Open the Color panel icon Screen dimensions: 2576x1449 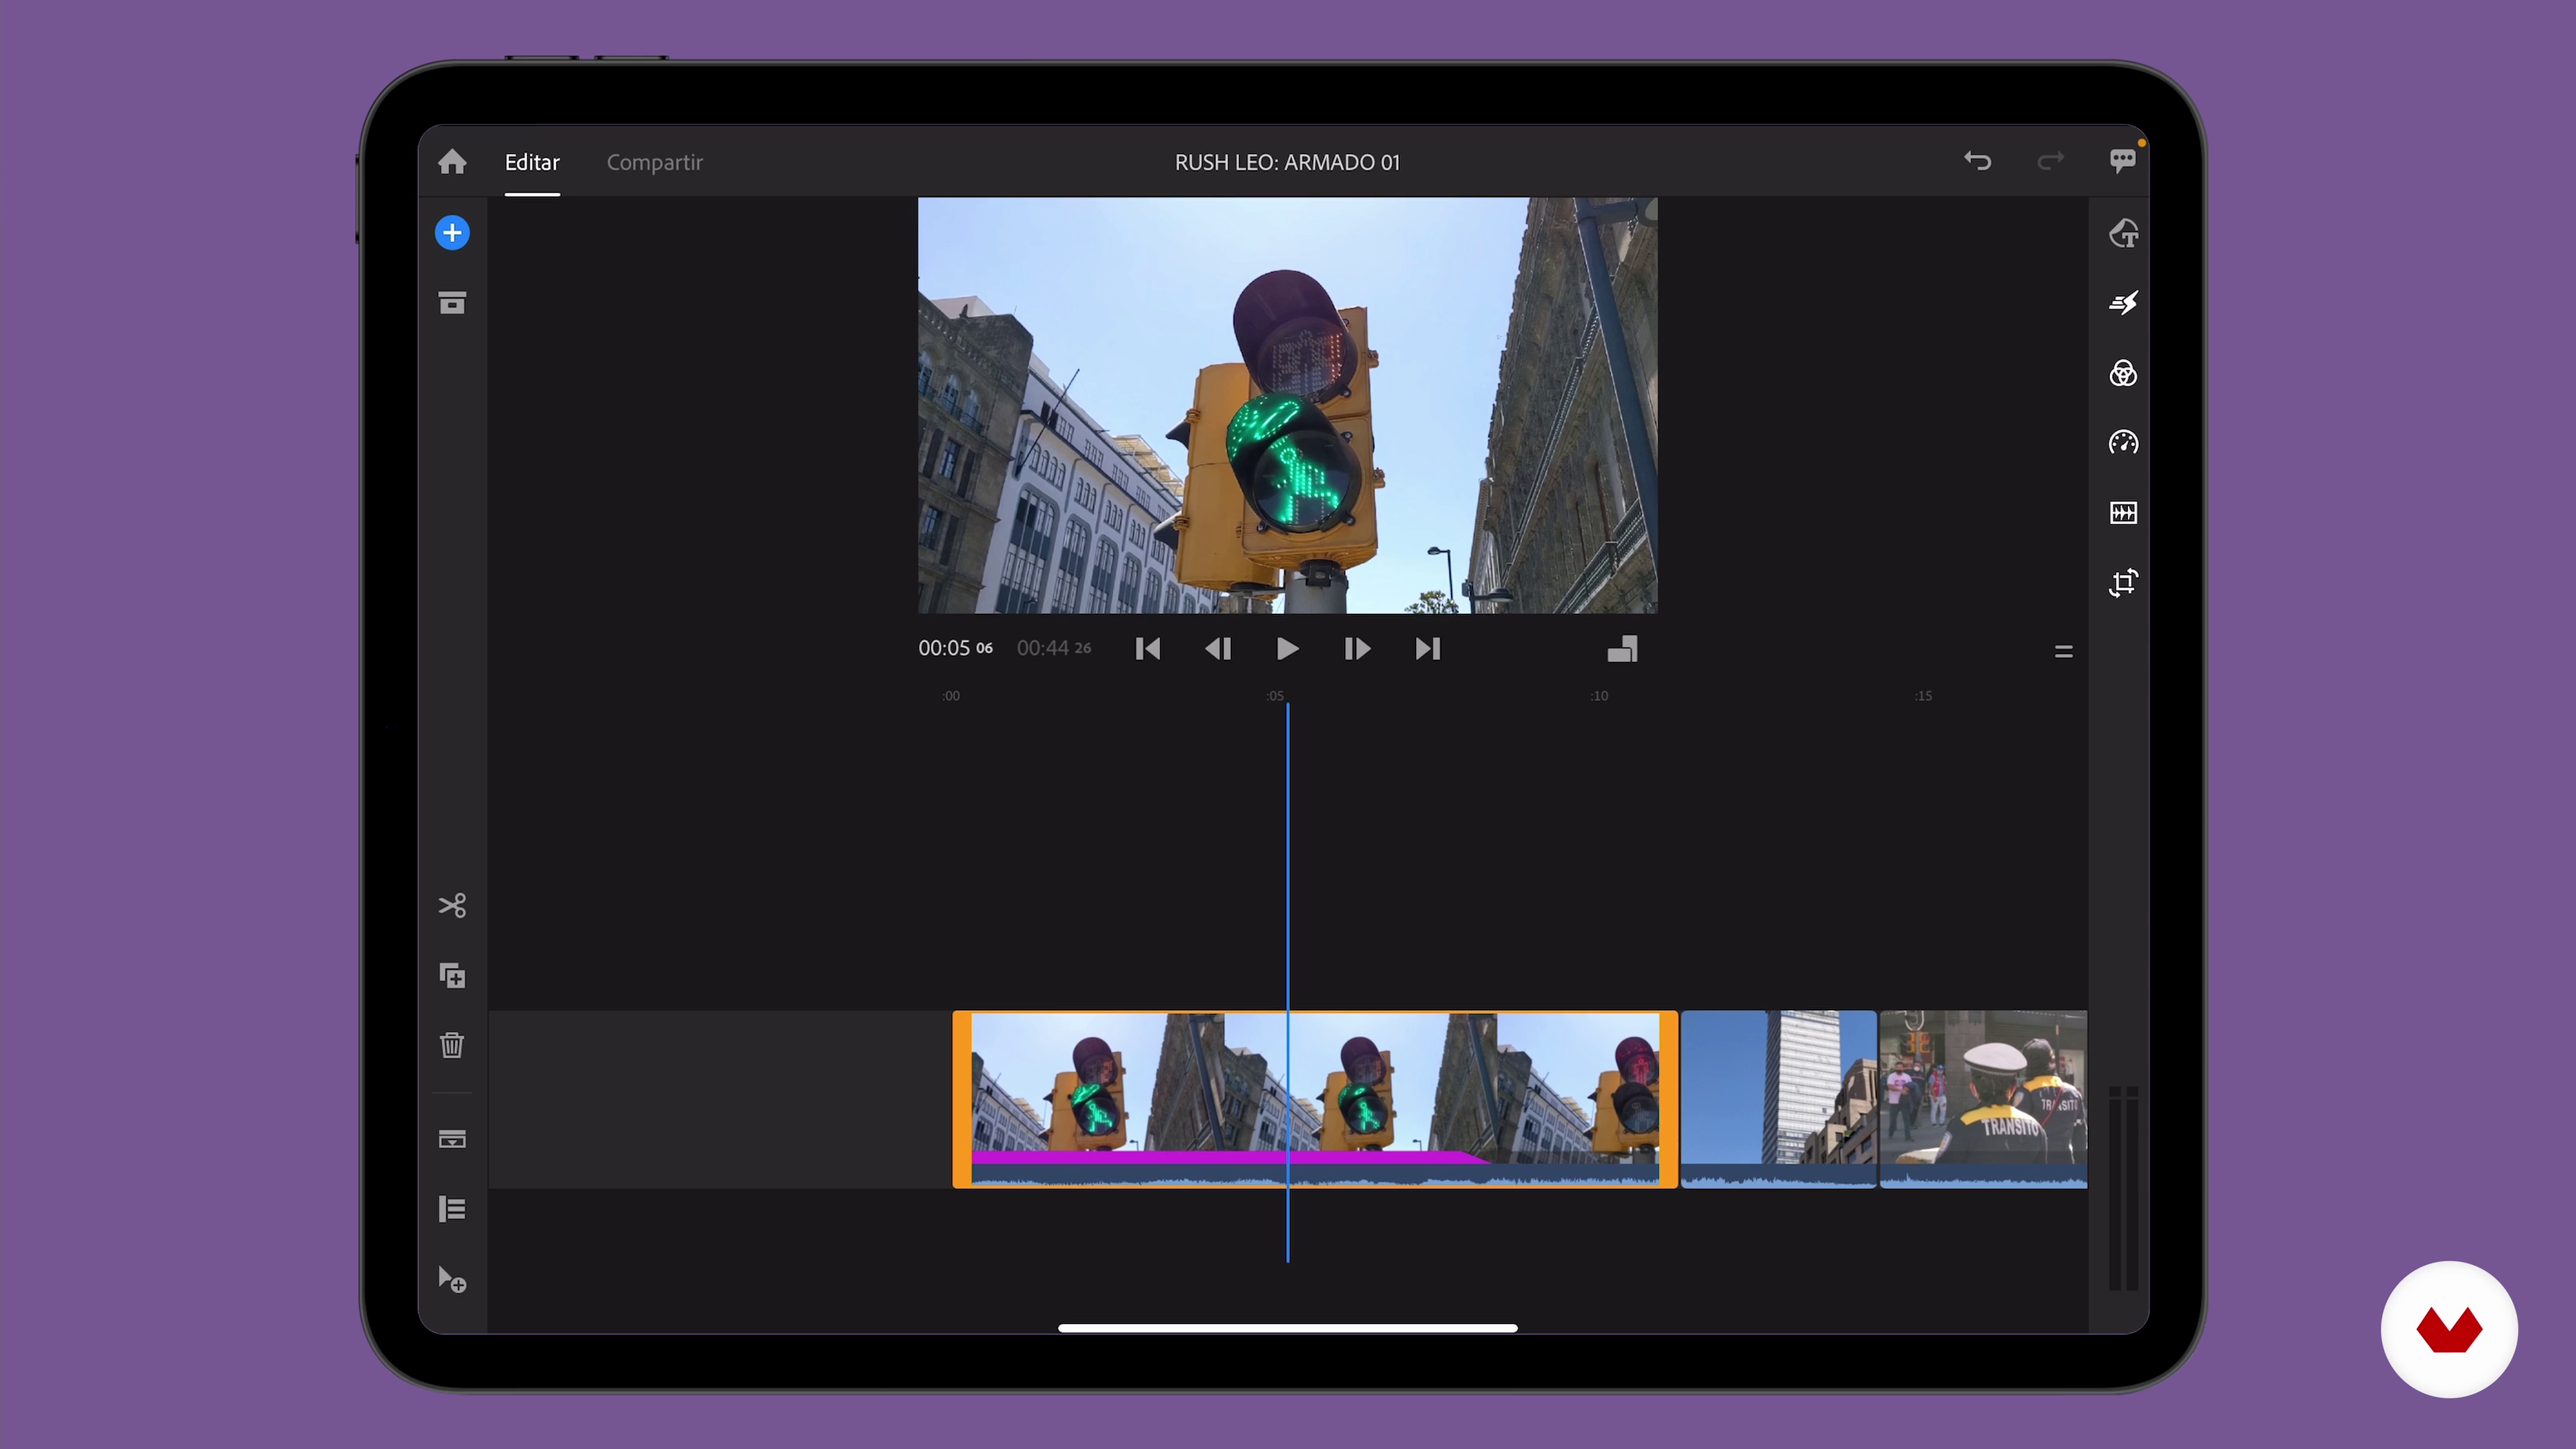[2123, 373]
